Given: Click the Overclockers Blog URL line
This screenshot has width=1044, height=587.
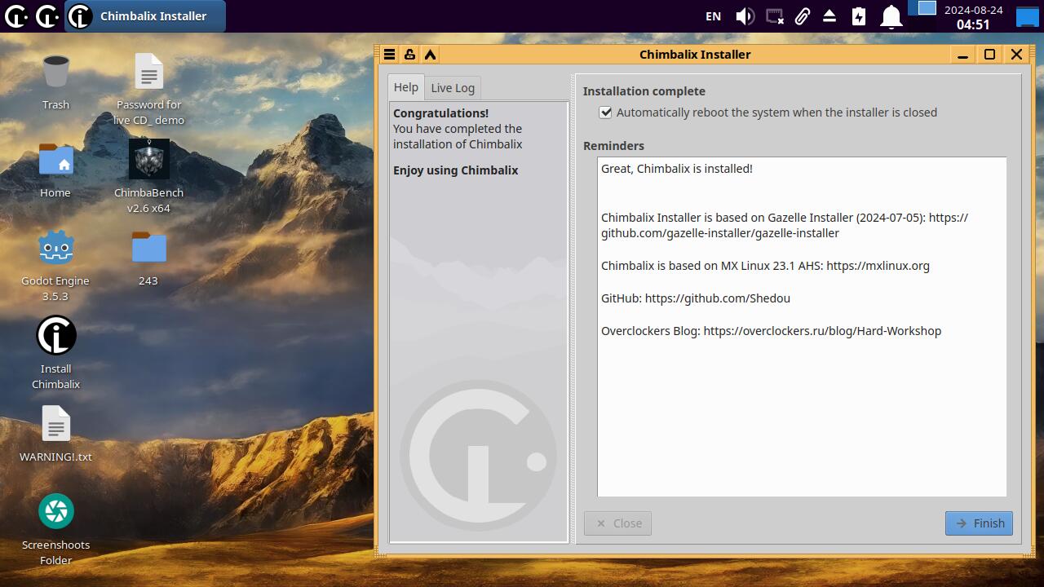Looking at the screenshot, I should point(771,331).
